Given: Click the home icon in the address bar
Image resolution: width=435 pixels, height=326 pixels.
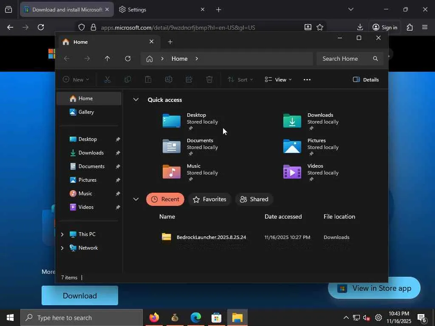Looking at the screenshot, I should click(150, 59).
